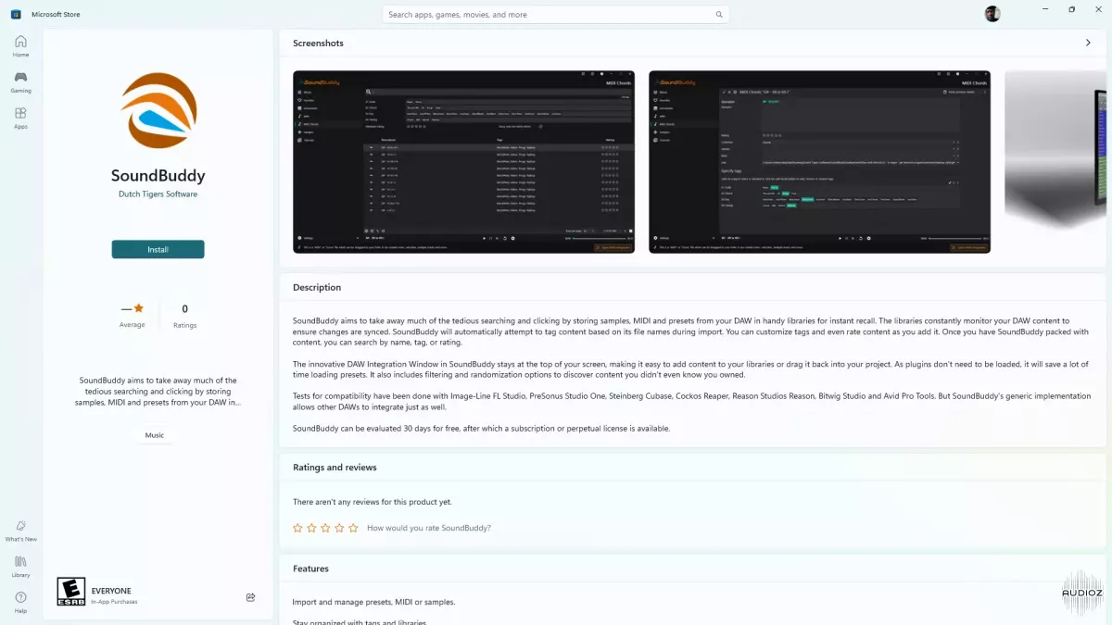Click the orange average rating star
The width and height of the screenshot is (1112, 625).
(138, 308)
